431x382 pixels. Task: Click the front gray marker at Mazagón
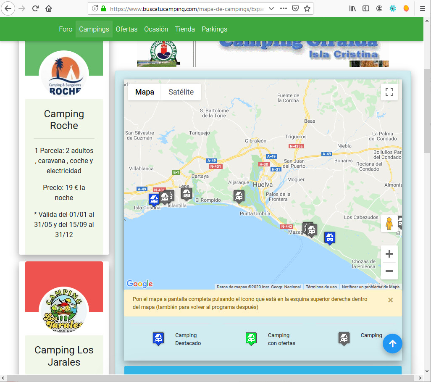(312, 230)
